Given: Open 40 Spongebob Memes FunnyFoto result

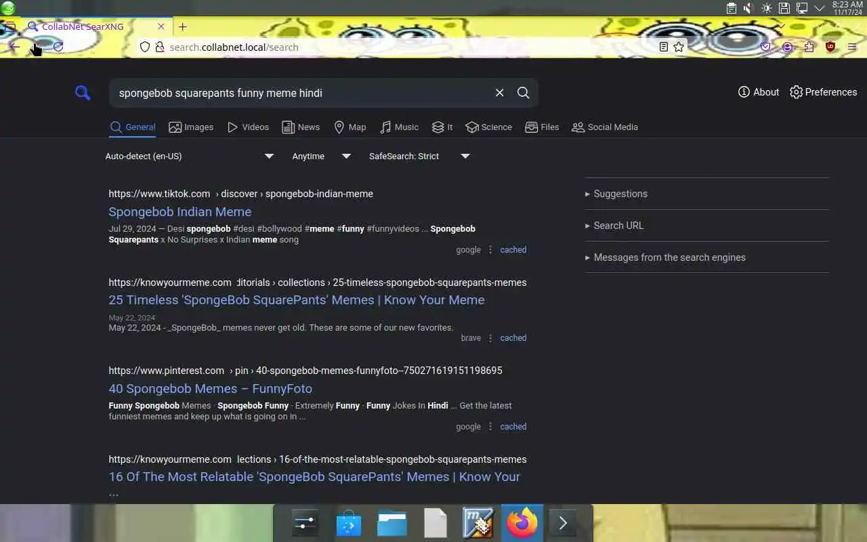Looking at the screenshot, I should pos(211,389).
